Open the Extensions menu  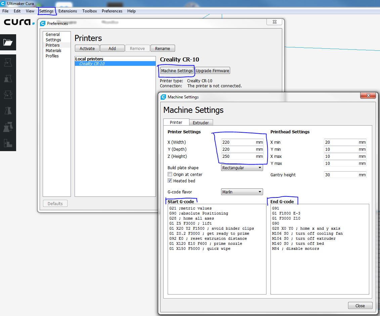[68, 11]
